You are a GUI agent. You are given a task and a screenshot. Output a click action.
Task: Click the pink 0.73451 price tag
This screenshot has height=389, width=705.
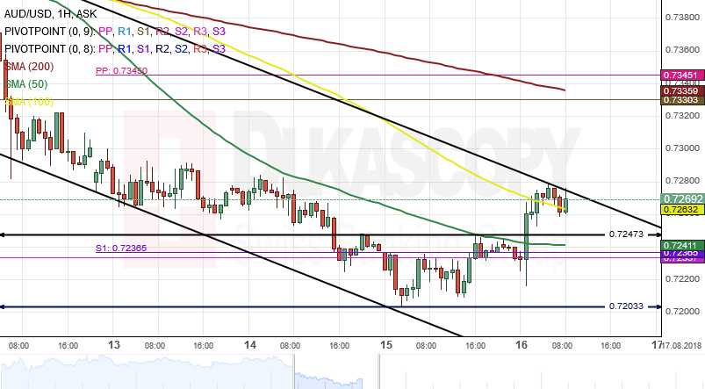pos(681,76)
